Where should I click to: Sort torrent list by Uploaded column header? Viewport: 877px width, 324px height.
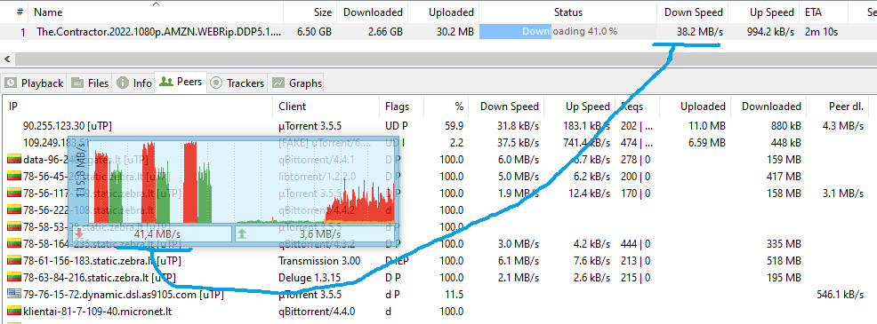(x=443, y=12)
